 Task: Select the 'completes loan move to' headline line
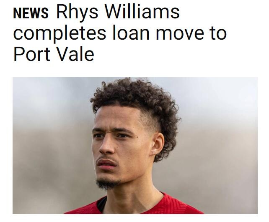click(120, 34)
